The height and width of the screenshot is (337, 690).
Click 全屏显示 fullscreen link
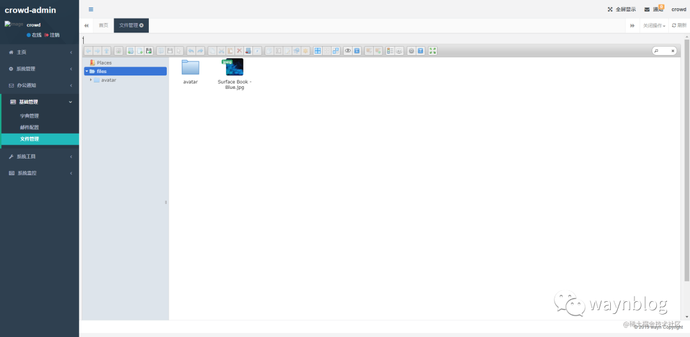pos(622,9)
